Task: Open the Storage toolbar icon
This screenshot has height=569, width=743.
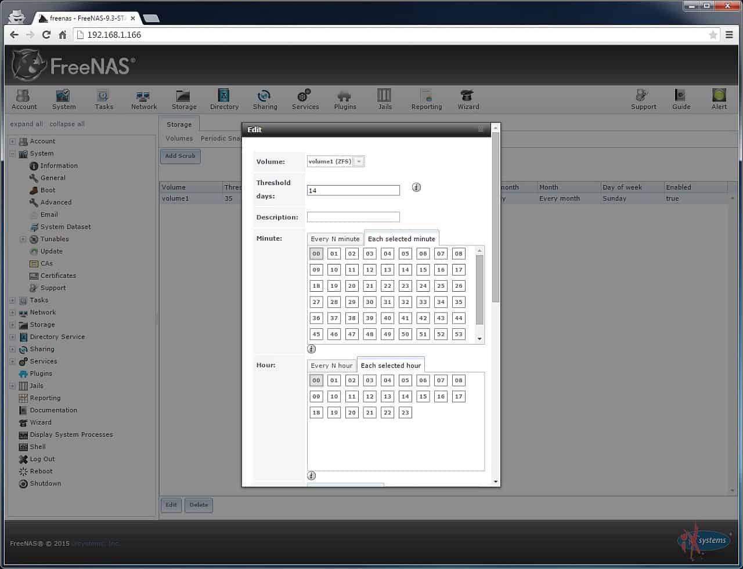Action: pos(183,99)
